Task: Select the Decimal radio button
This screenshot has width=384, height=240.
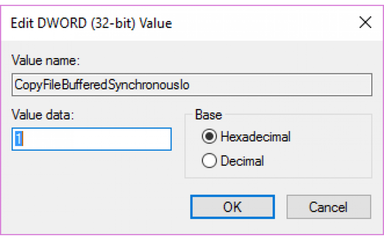Action: tap(209, 161)
